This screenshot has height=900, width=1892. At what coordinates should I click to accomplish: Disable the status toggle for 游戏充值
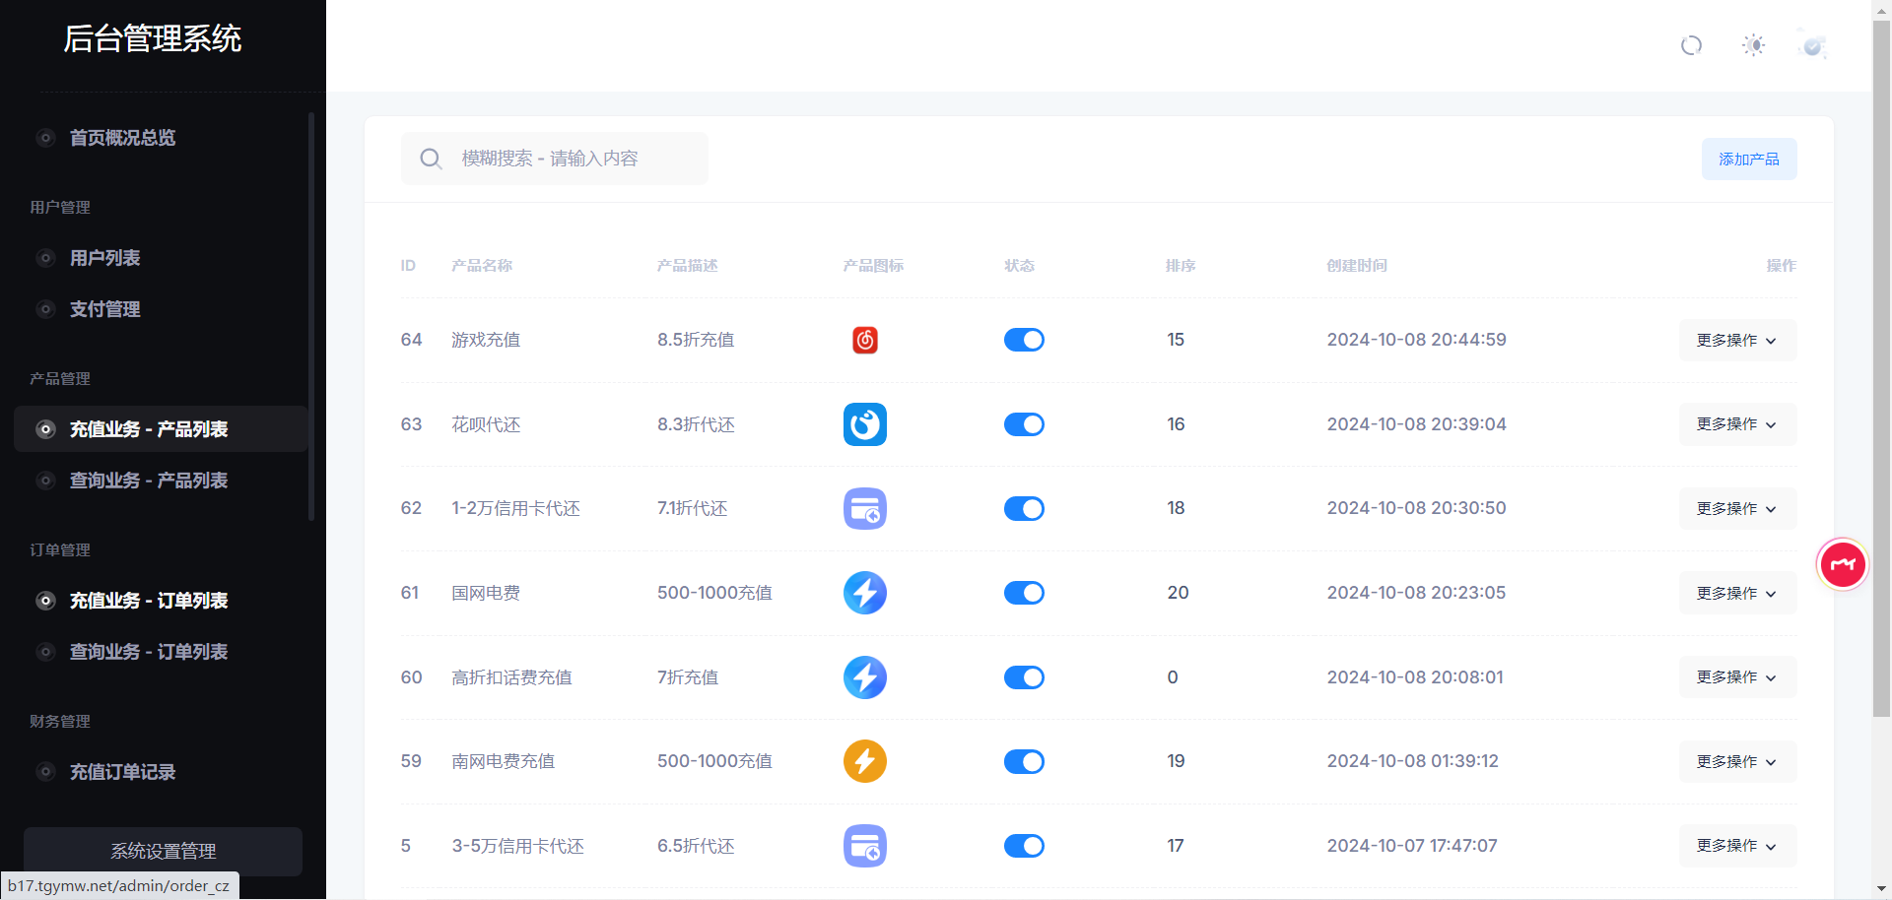(1024, 340)
